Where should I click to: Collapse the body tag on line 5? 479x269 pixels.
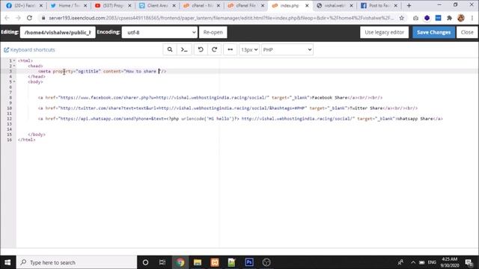pos(14,81)
